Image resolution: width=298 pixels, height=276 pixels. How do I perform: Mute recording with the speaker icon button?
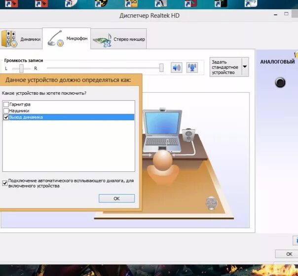coord(176,67)
